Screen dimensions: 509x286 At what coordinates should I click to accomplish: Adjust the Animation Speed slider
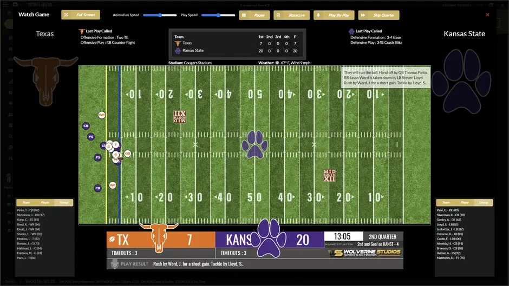point(160,15)
